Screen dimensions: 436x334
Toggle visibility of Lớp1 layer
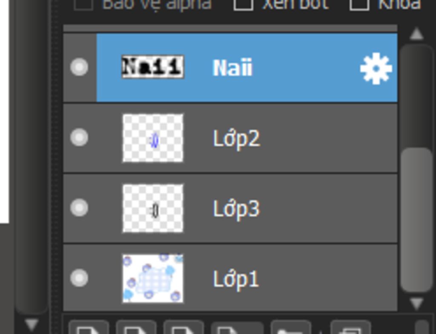click(79, 278)
